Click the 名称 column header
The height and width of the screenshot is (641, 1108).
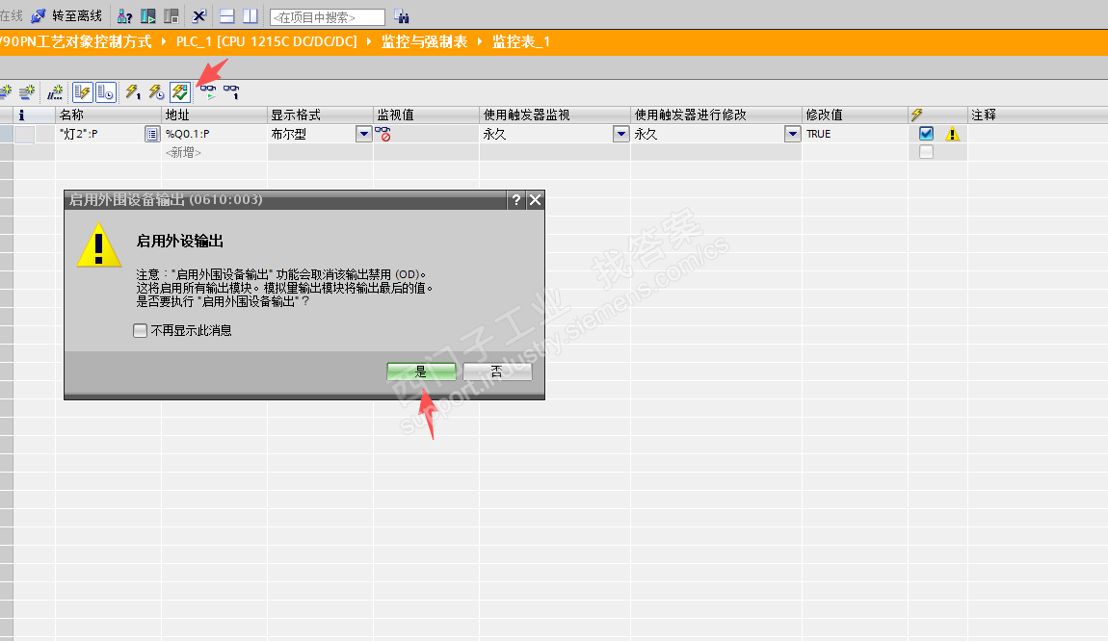(108, 115)
